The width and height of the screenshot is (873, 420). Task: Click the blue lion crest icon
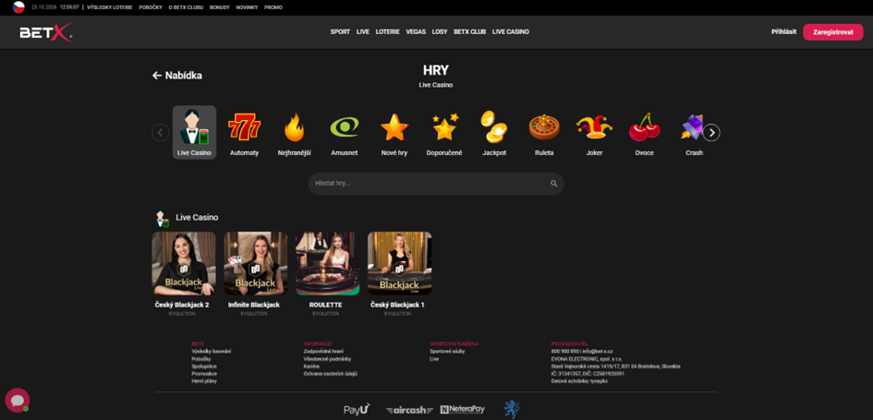click(511, 410)
